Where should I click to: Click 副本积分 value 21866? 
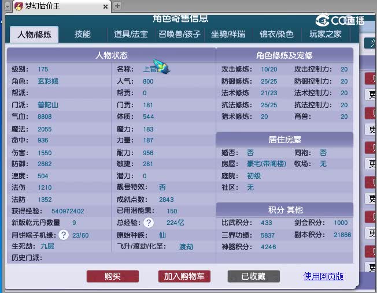pyautogui.click(x=342, y=235)
